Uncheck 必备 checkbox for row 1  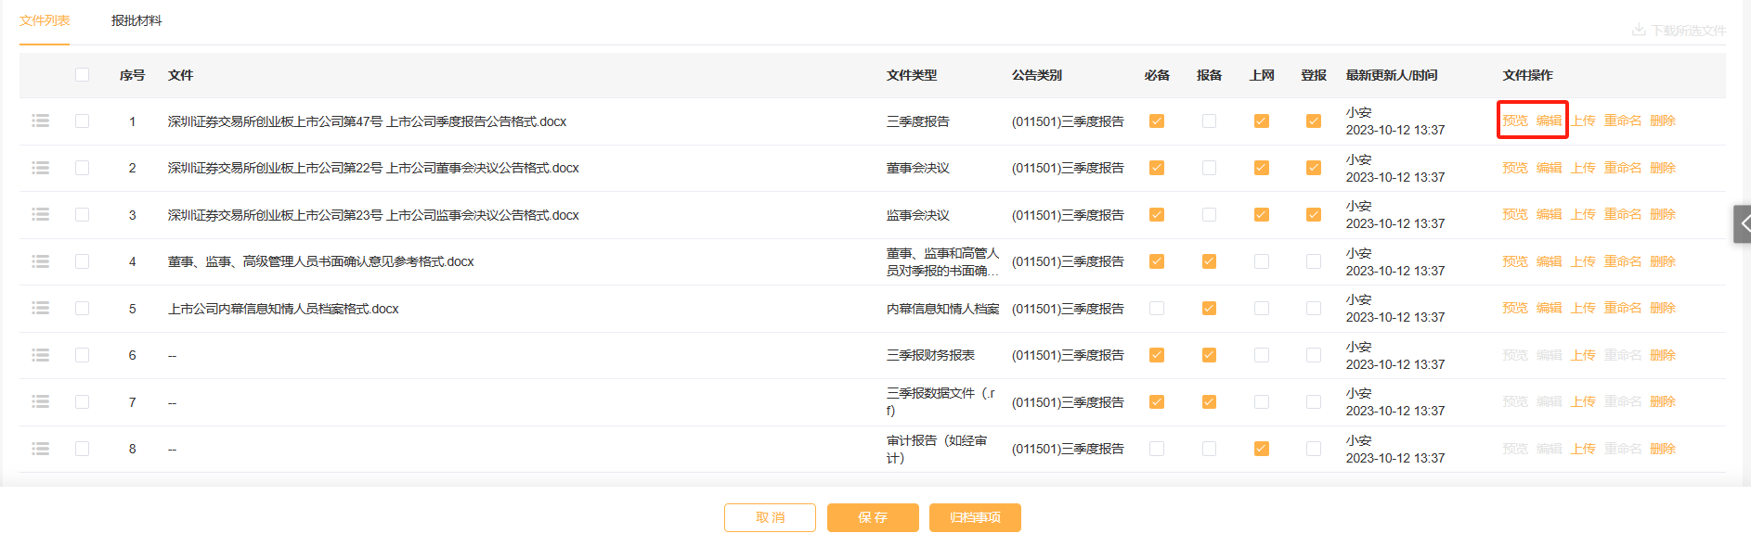point(1157,121)
